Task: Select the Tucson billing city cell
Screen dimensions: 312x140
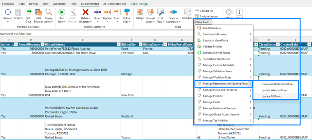Action: 131,129
